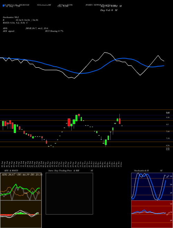Click the '(MGR) 26.7, 44.2, 25.6' values
This screenshot has width=173, height=228.
[37, 28]
